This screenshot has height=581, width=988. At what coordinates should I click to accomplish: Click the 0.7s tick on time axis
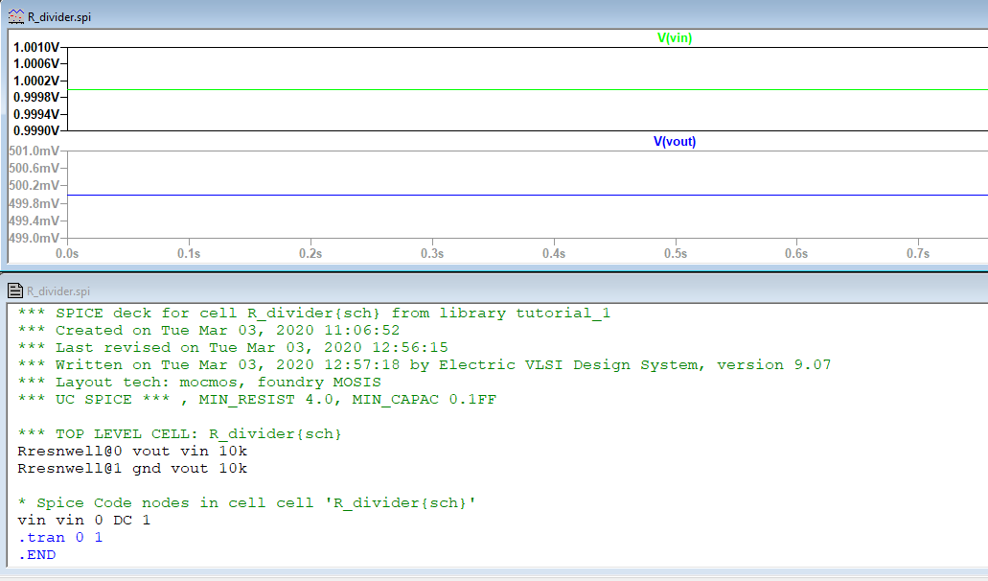click(x=918, y=254)
